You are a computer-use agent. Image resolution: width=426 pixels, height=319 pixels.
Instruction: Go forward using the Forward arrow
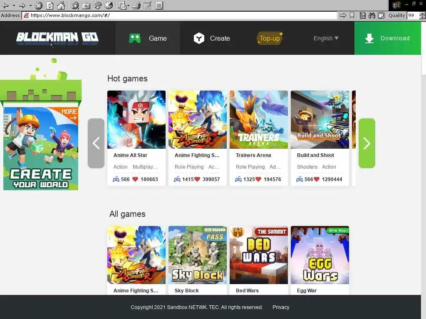[x=22, y=5]
